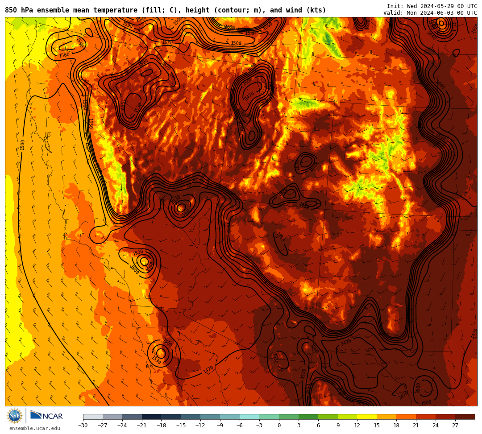
Task: Click the 24 colorbar tick label
Action: pos(436,426)
